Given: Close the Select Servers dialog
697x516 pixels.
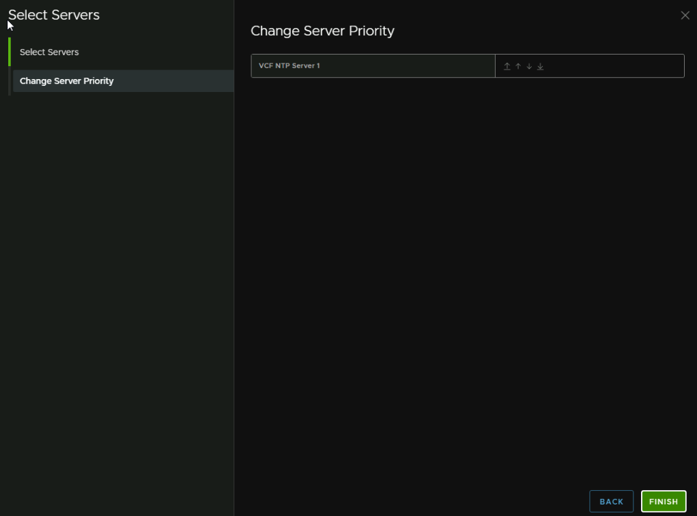Looking at the screenshot, I should pos(685,16).
